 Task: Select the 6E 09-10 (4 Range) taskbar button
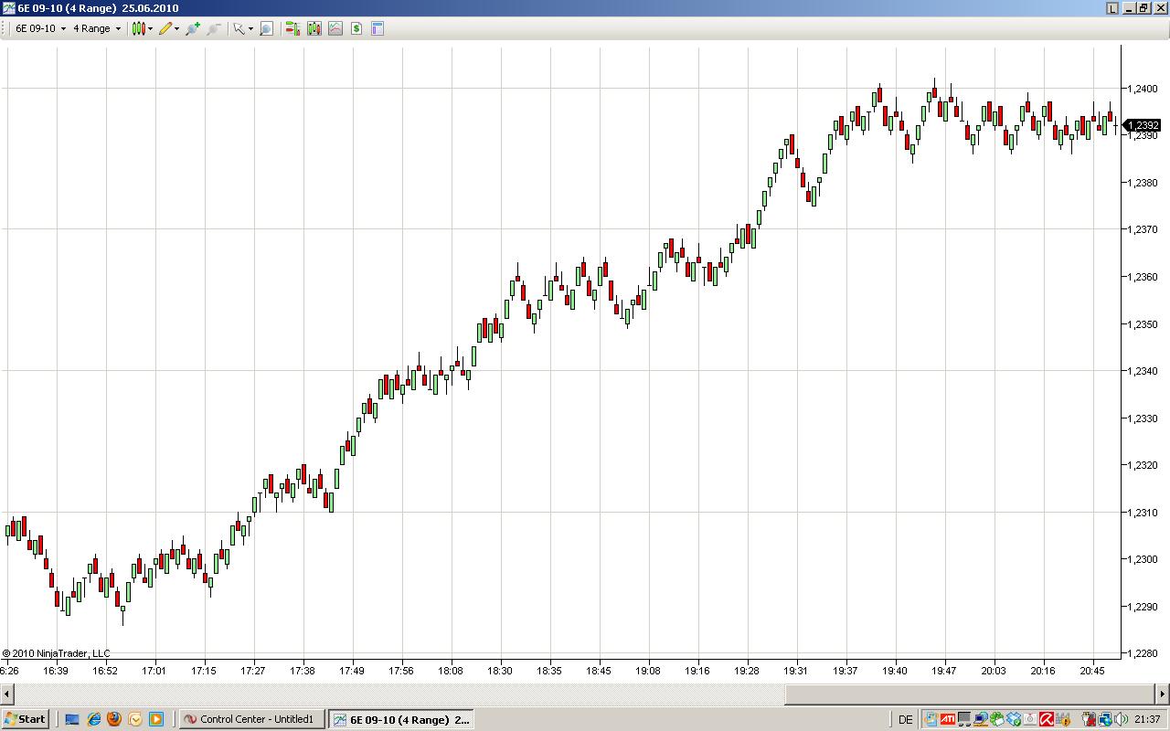pos(401,719)
